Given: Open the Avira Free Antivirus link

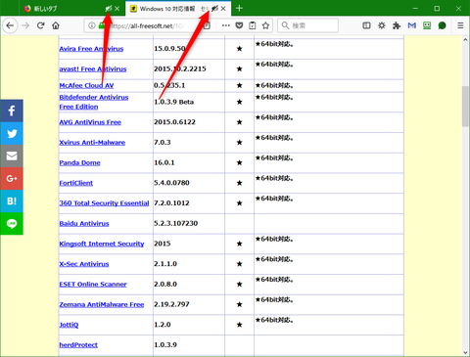Looking at the screenshot, I should [x=91, y=49].
